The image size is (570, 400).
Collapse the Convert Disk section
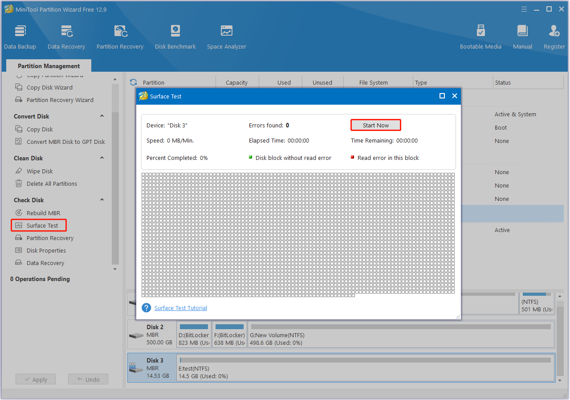[102, 116]
